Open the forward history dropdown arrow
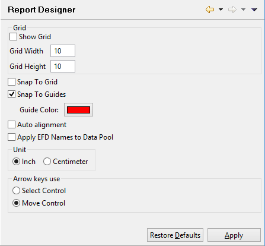This screenshot has height=246, width=265. (x=243, y=10)
